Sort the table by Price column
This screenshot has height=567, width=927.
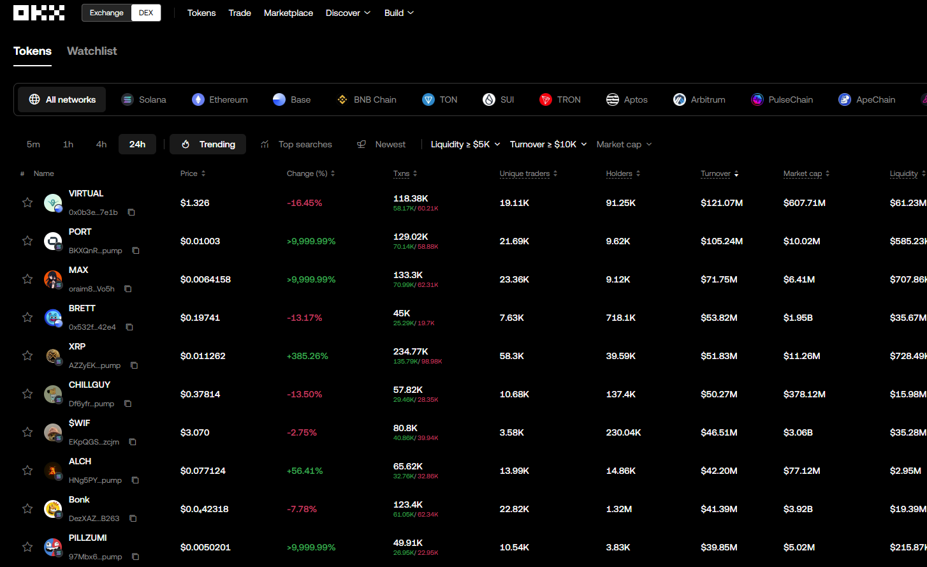tap(193, 173)
